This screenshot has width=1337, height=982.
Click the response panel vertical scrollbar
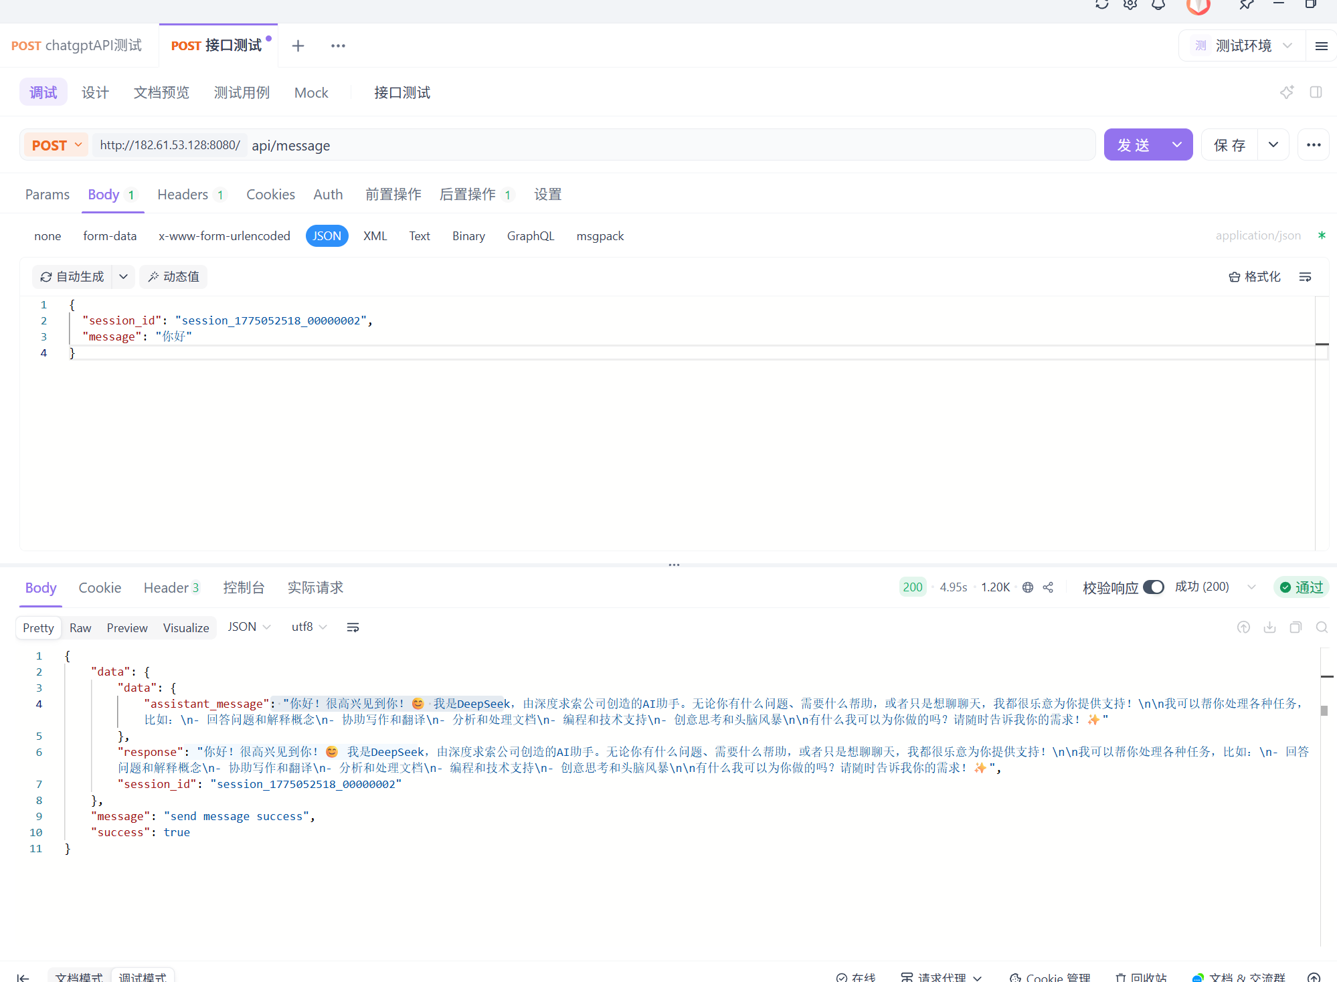click(x=1324, y=710)
